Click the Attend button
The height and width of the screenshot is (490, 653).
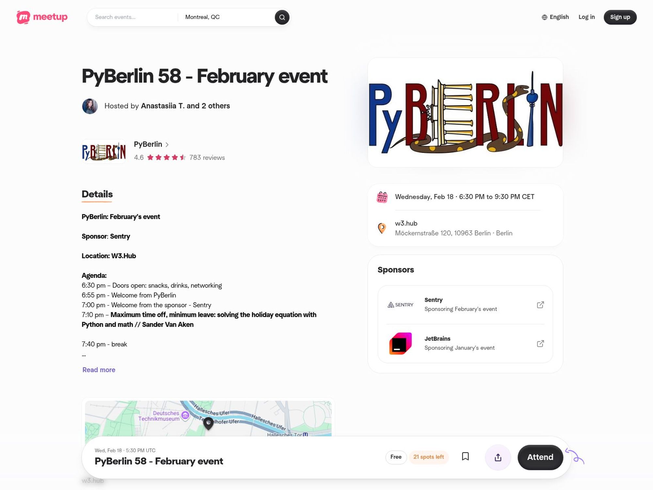540,457
